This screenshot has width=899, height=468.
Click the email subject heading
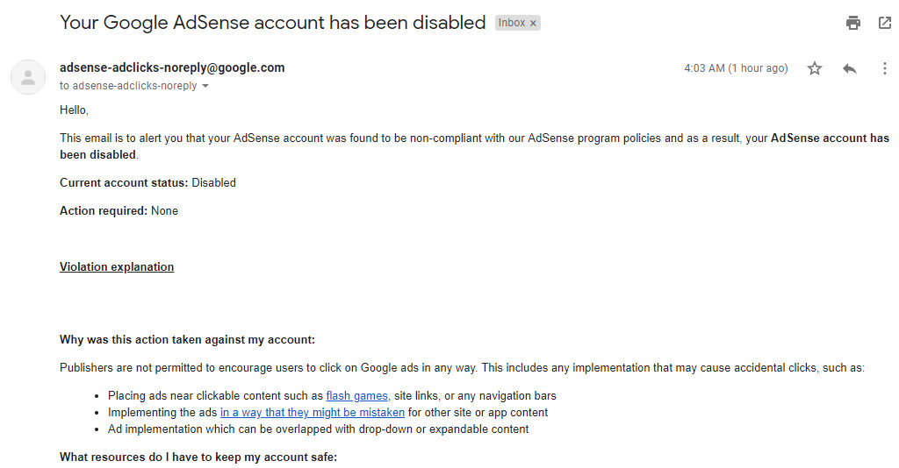pyautogui.click(x=272, y=23)
